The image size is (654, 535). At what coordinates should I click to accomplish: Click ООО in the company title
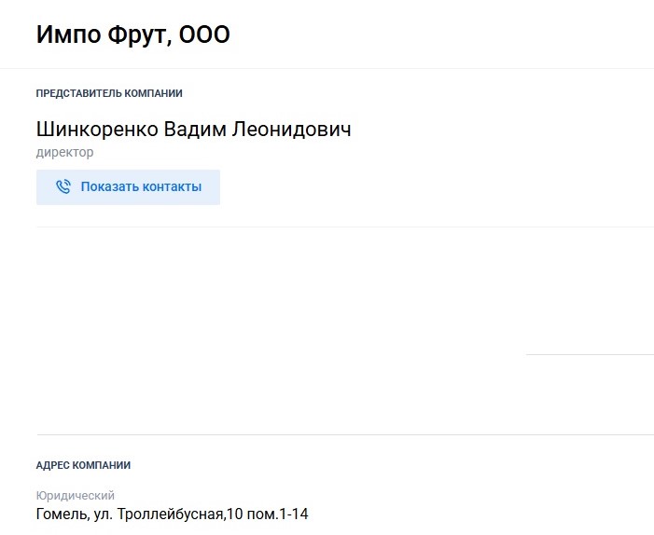pos(204,34)
